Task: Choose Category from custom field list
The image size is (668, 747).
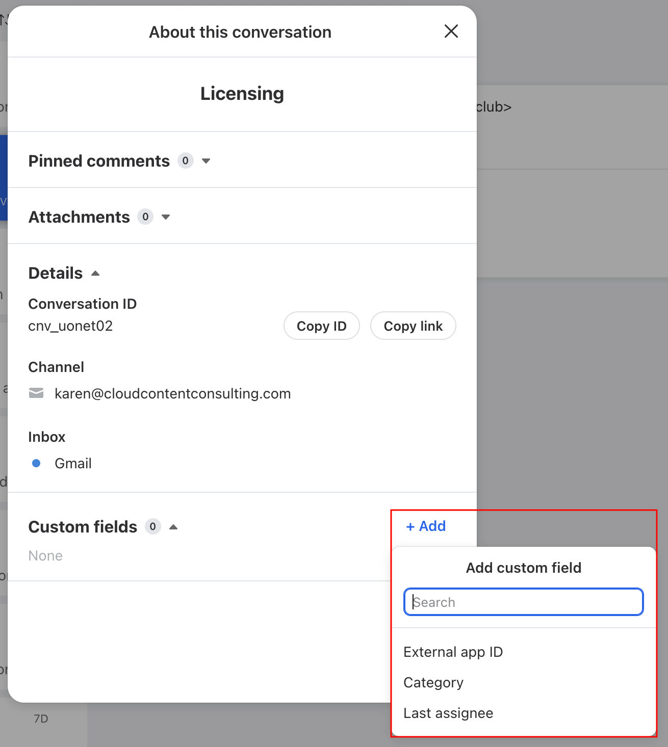Action: [433, 683]
